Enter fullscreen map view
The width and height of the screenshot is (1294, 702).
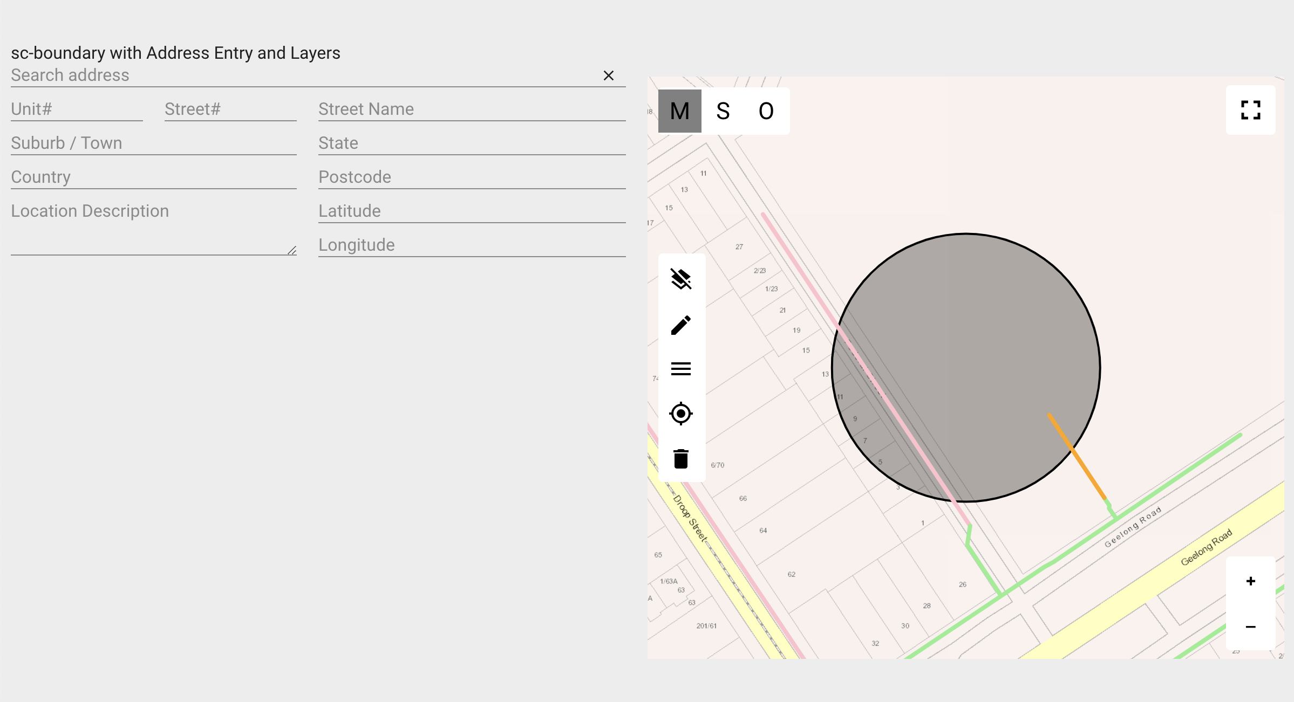point(1250,110)
